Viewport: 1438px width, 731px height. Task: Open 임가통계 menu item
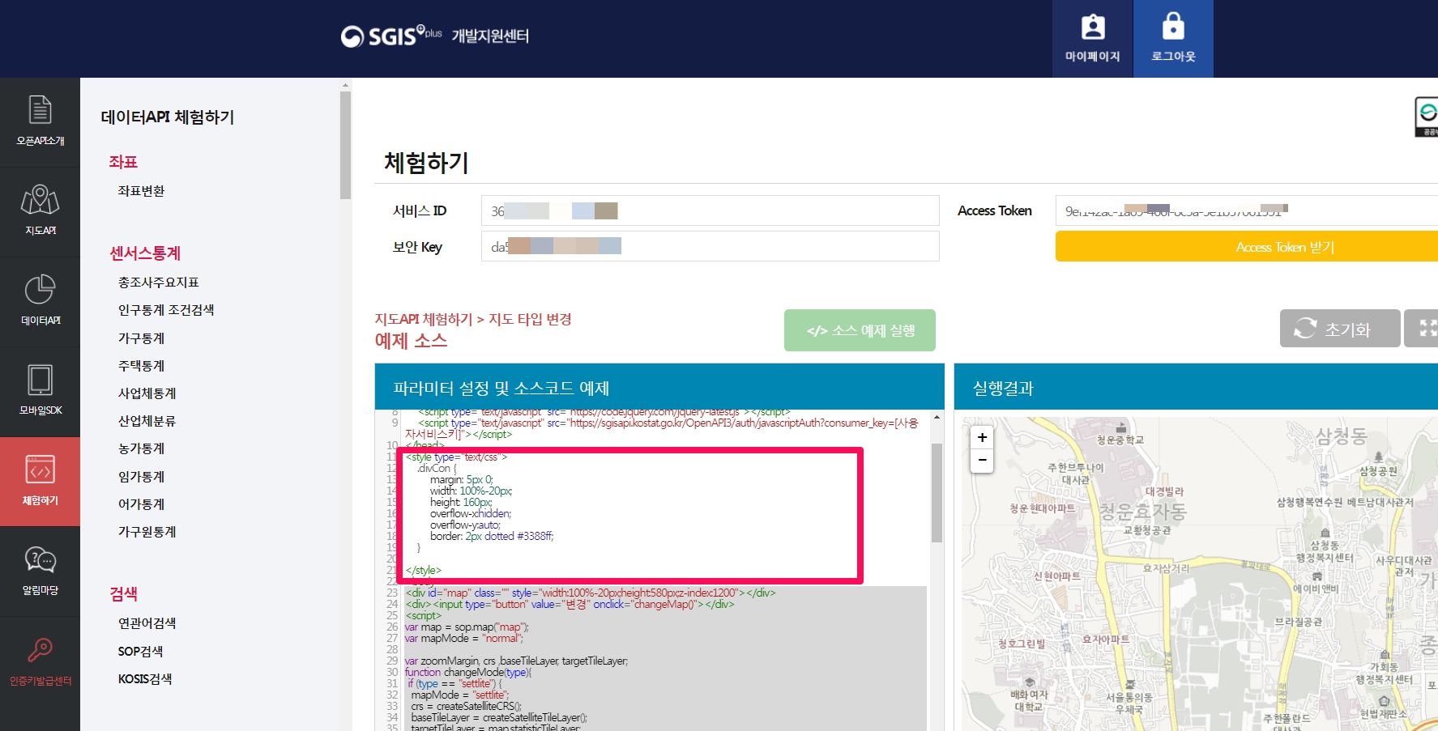pos(141,477)
